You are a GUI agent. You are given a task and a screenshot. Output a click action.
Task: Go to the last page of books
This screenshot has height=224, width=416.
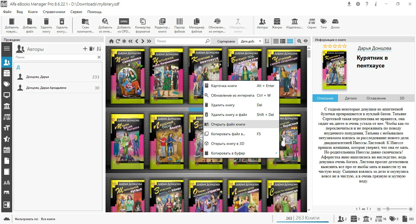pyautogui.click(x=149, y=41)
